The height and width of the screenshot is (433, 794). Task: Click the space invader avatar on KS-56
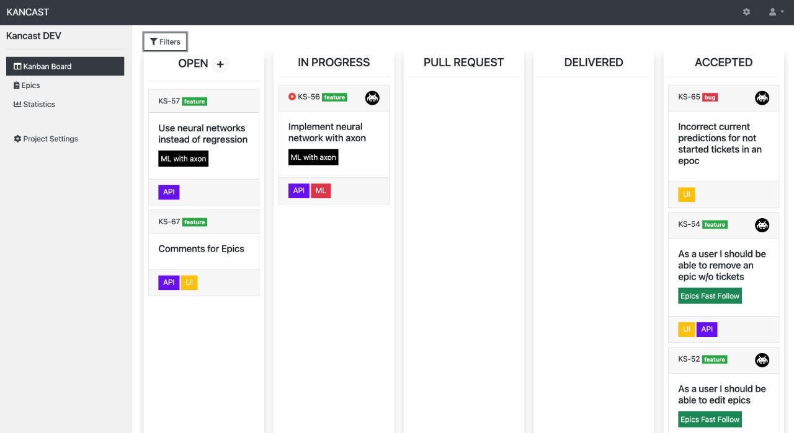tap(372, 97)
